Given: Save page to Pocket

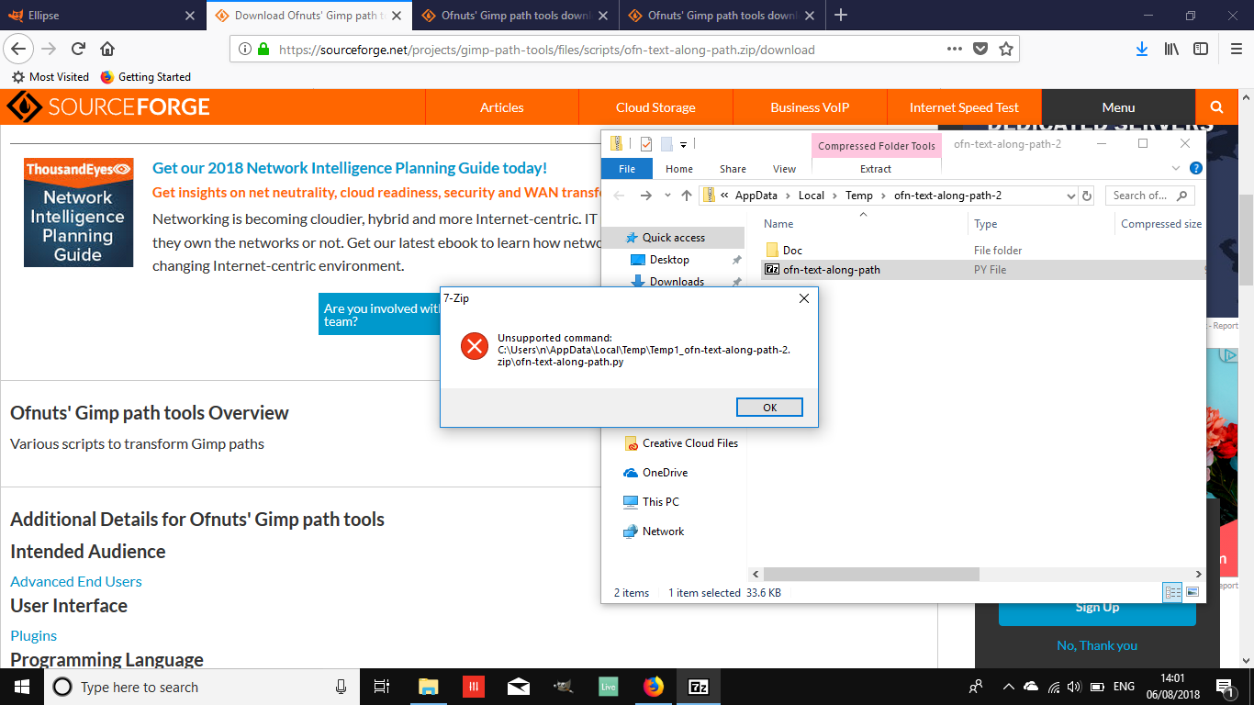Looking at the screenshot, I should click(980, 50).
